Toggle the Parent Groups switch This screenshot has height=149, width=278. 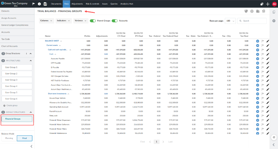click(93, 21)
